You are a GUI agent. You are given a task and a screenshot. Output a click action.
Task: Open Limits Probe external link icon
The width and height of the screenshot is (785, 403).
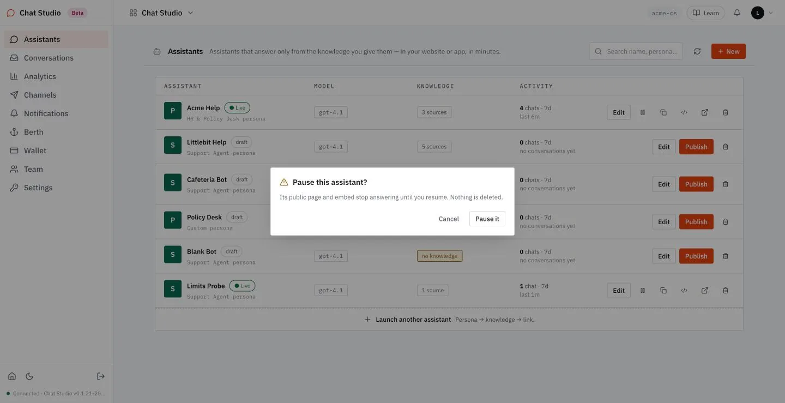pos(705,291)
